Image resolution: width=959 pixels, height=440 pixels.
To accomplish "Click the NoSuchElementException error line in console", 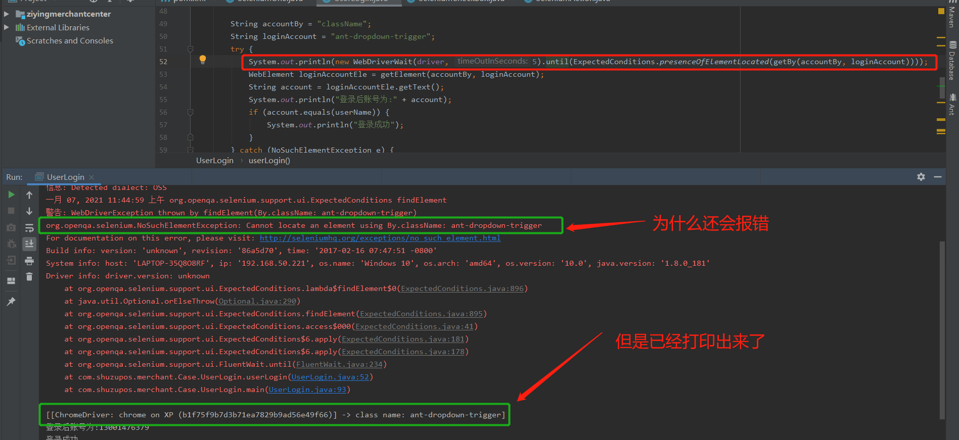I will [294, 225].
